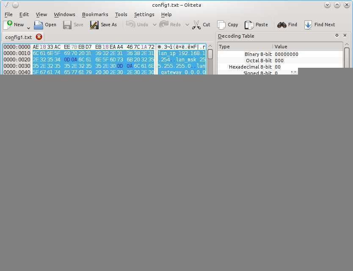
Task: Open the New dropdown arrow
Action: [28, 28]
